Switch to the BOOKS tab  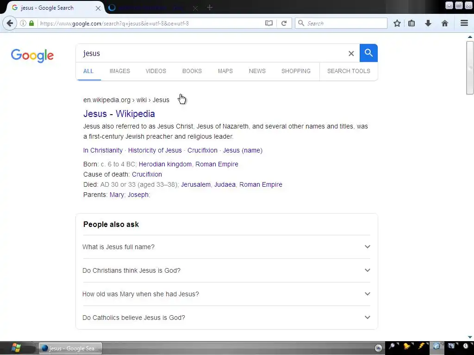pyautogui.click(x=192, y=71)
